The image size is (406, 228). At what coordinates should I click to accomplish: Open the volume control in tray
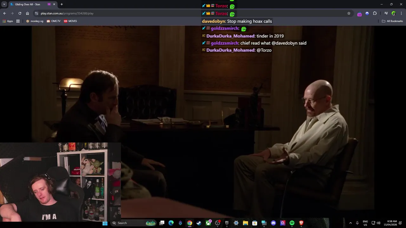[x=378, y=223]
